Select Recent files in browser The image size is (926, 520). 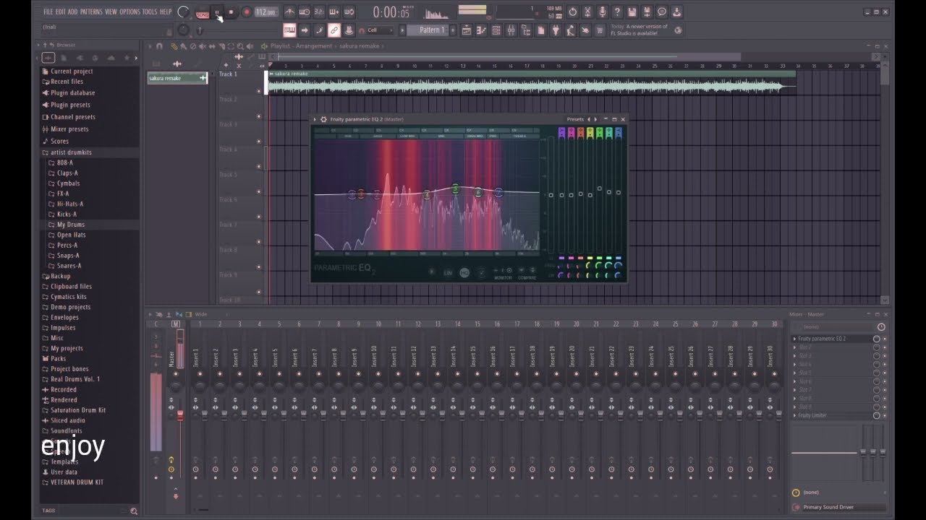67,82
